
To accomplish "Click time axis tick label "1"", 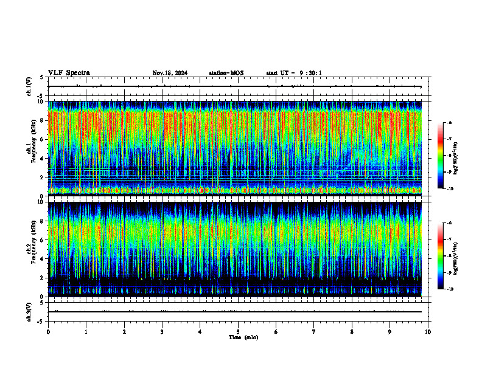I will point(86,332).
